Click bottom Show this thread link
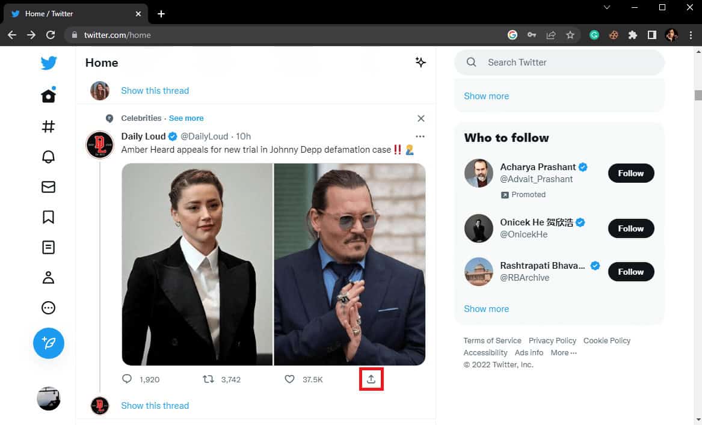702x425 pixels. [x=155, y=406]
